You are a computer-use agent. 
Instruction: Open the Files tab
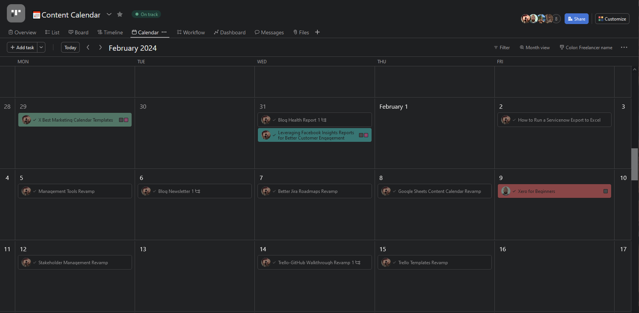click(x=301, y=32)
